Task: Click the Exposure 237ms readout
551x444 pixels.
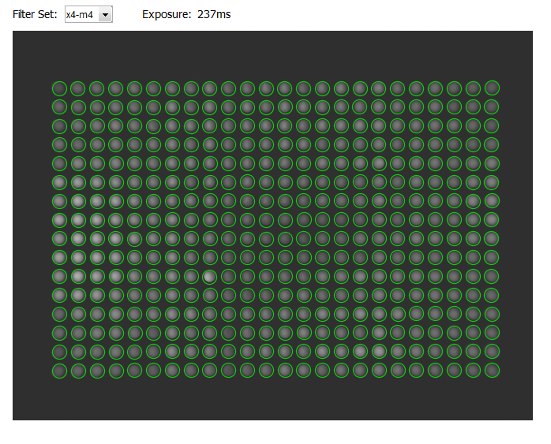Action: [x=186, y=15]
